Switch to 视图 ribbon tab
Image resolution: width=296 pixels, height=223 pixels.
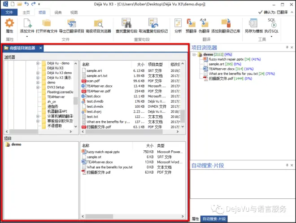(x=74, y=13)
